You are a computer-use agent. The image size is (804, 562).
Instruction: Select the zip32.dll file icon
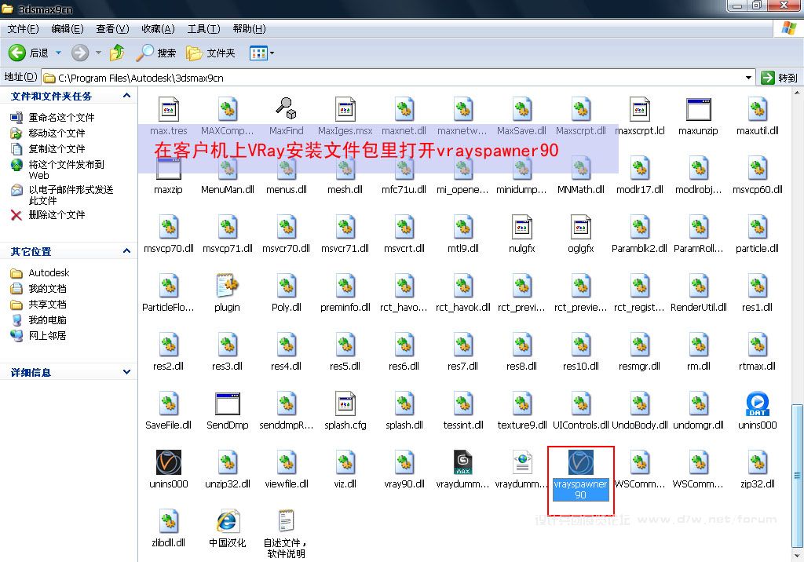758,462
